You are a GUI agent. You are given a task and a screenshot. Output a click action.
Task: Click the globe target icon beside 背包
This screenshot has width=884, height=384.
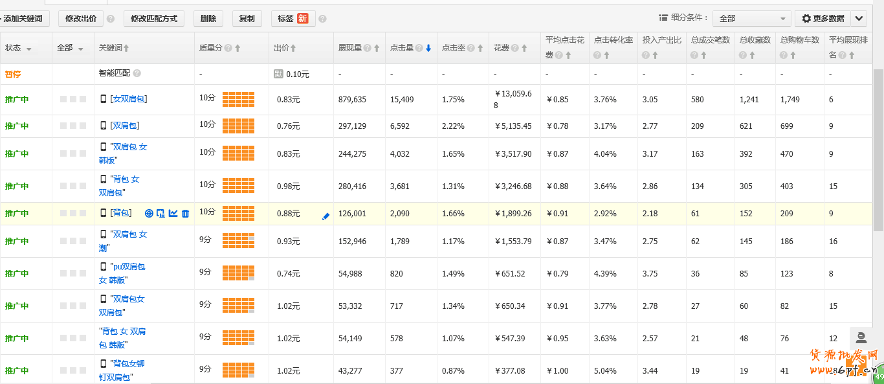(x=149, y=213)
